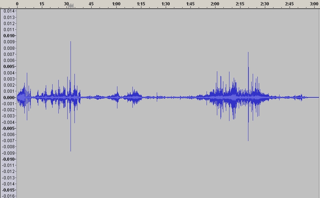This screenshot has width=320, height=198.
Task: Click the 0.012 value on the vertical scale
Action: tap(9, 24)
